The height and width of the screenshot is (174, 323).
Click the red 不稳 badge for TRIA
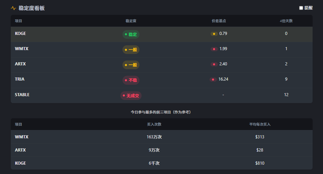tap(131, 80)
